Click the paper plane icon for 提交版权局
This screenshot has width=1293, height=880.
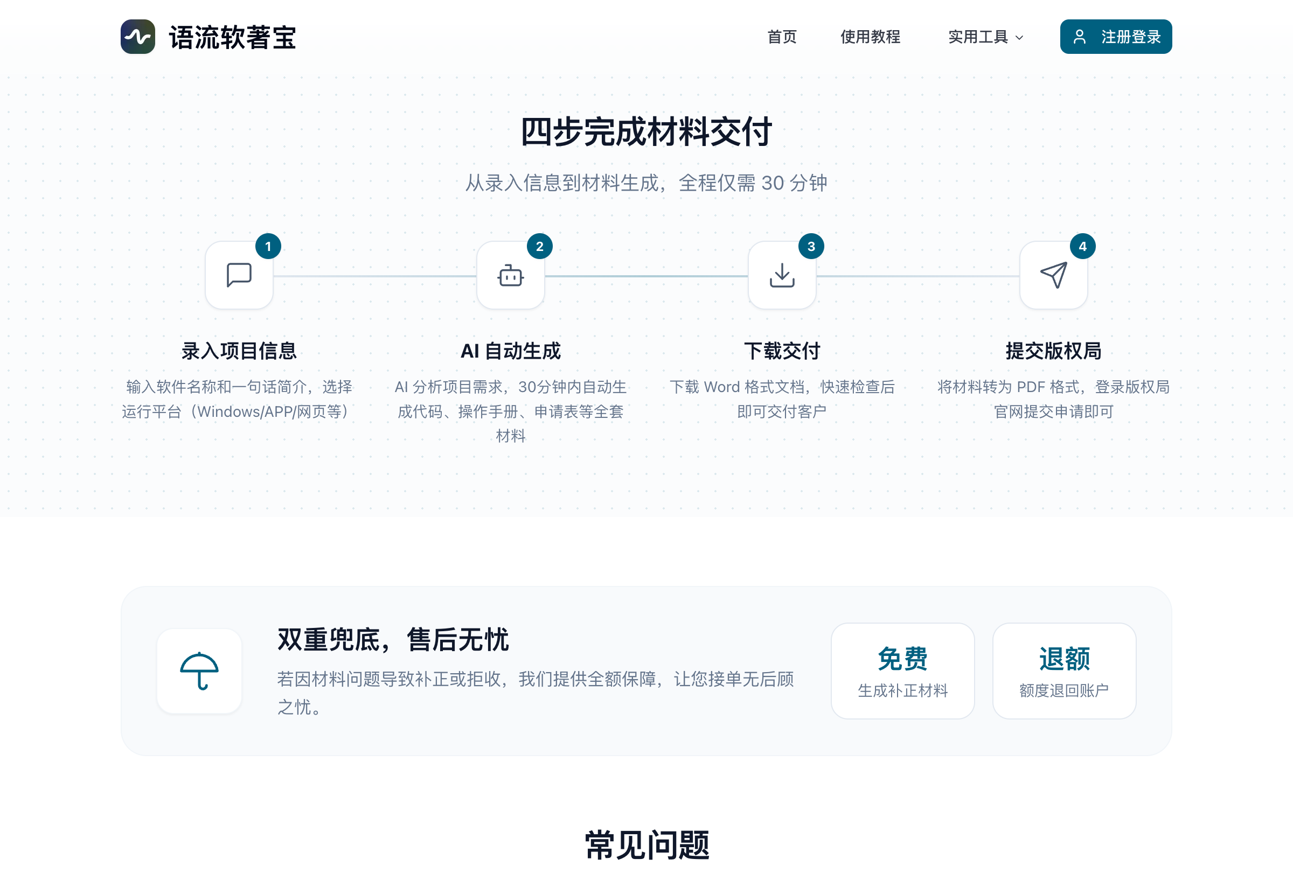[1053, 274]
